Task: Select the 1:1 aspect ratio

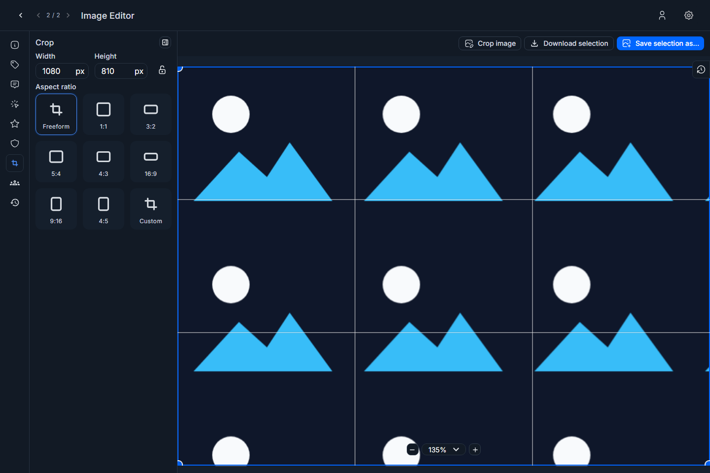Action: (x=104, y=114)
